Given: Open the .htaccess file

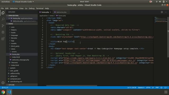Looking at the screenshot, I should click(x=14, y=63).
